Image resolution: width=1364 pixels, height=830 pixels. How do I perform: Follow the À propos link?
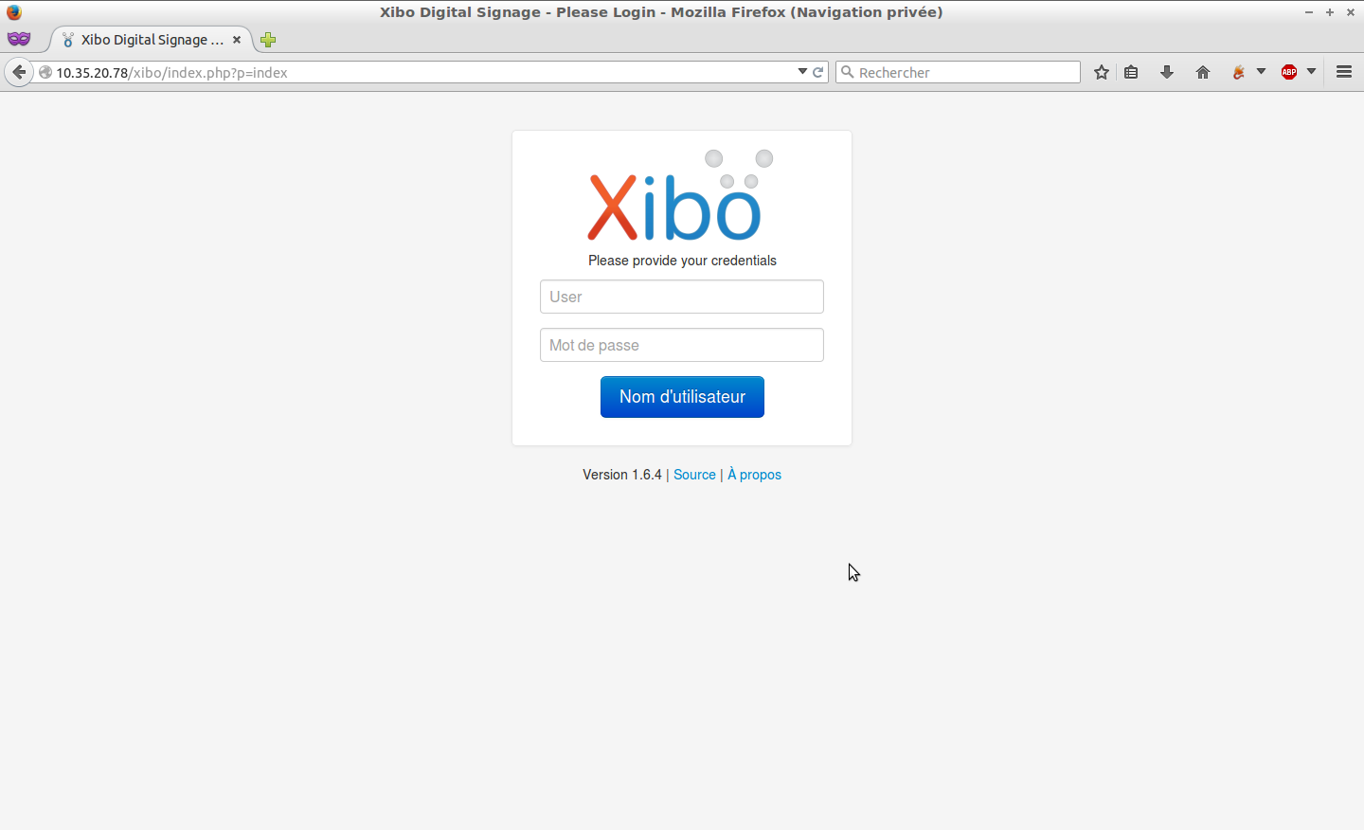tap(754, 475)
